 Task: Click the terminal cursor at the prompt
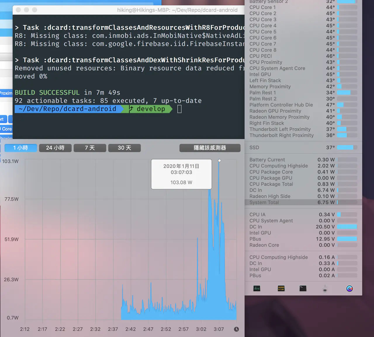click(x=179, y=109)
